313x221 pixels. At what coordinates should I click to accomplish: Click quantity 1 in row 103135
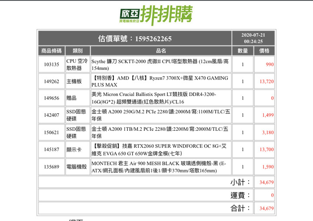click(x=243, y=64)
